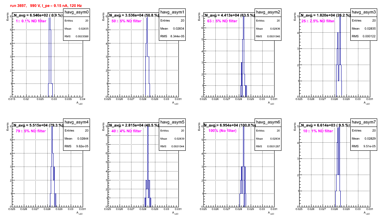Click RMS value 0.0001287 in havg_asym6 box

(273, 147)
